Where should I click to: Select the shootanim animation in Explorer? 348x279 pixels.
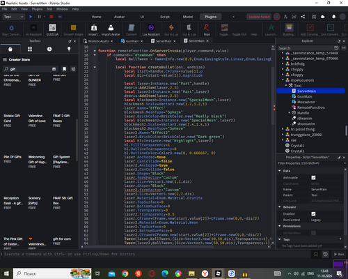coord(306,123)
